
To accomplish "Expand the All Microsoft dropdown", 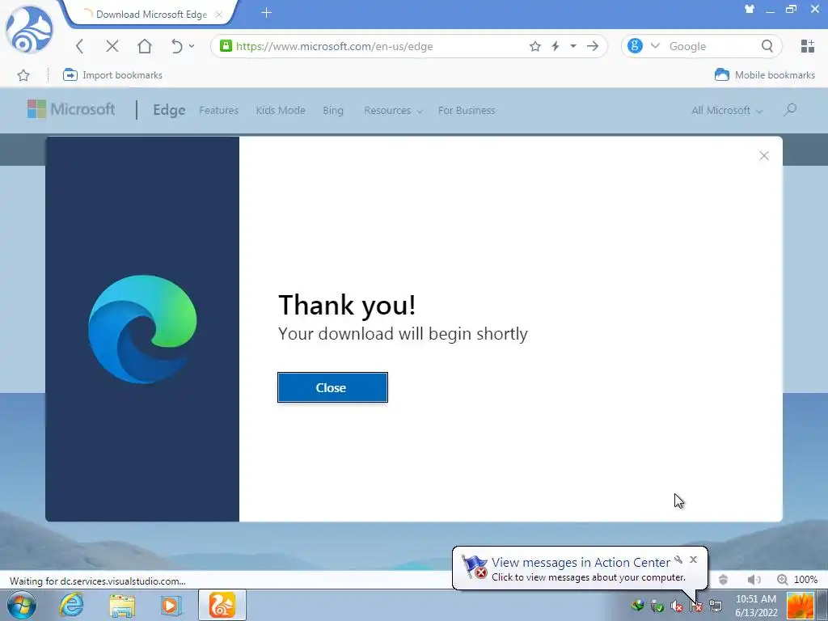I will tap(727, 110).
